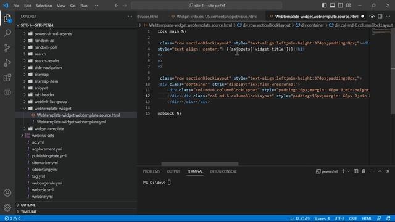
Task: Click the Go Forward arrow
Action: (125, 6)
